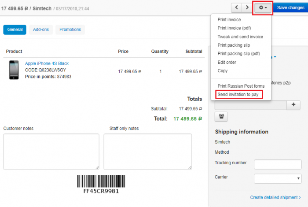The height and width of the screenshot is (207, 308).
Task: Click the green Total 17 499.65 amount
Action: (187, 119)
